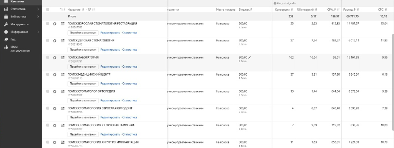Check the СТОМАТОЛОГ ОРТОПЕДИЯ campaign checkbox
The width and height of the screenshot is (394, 148).
48,91
